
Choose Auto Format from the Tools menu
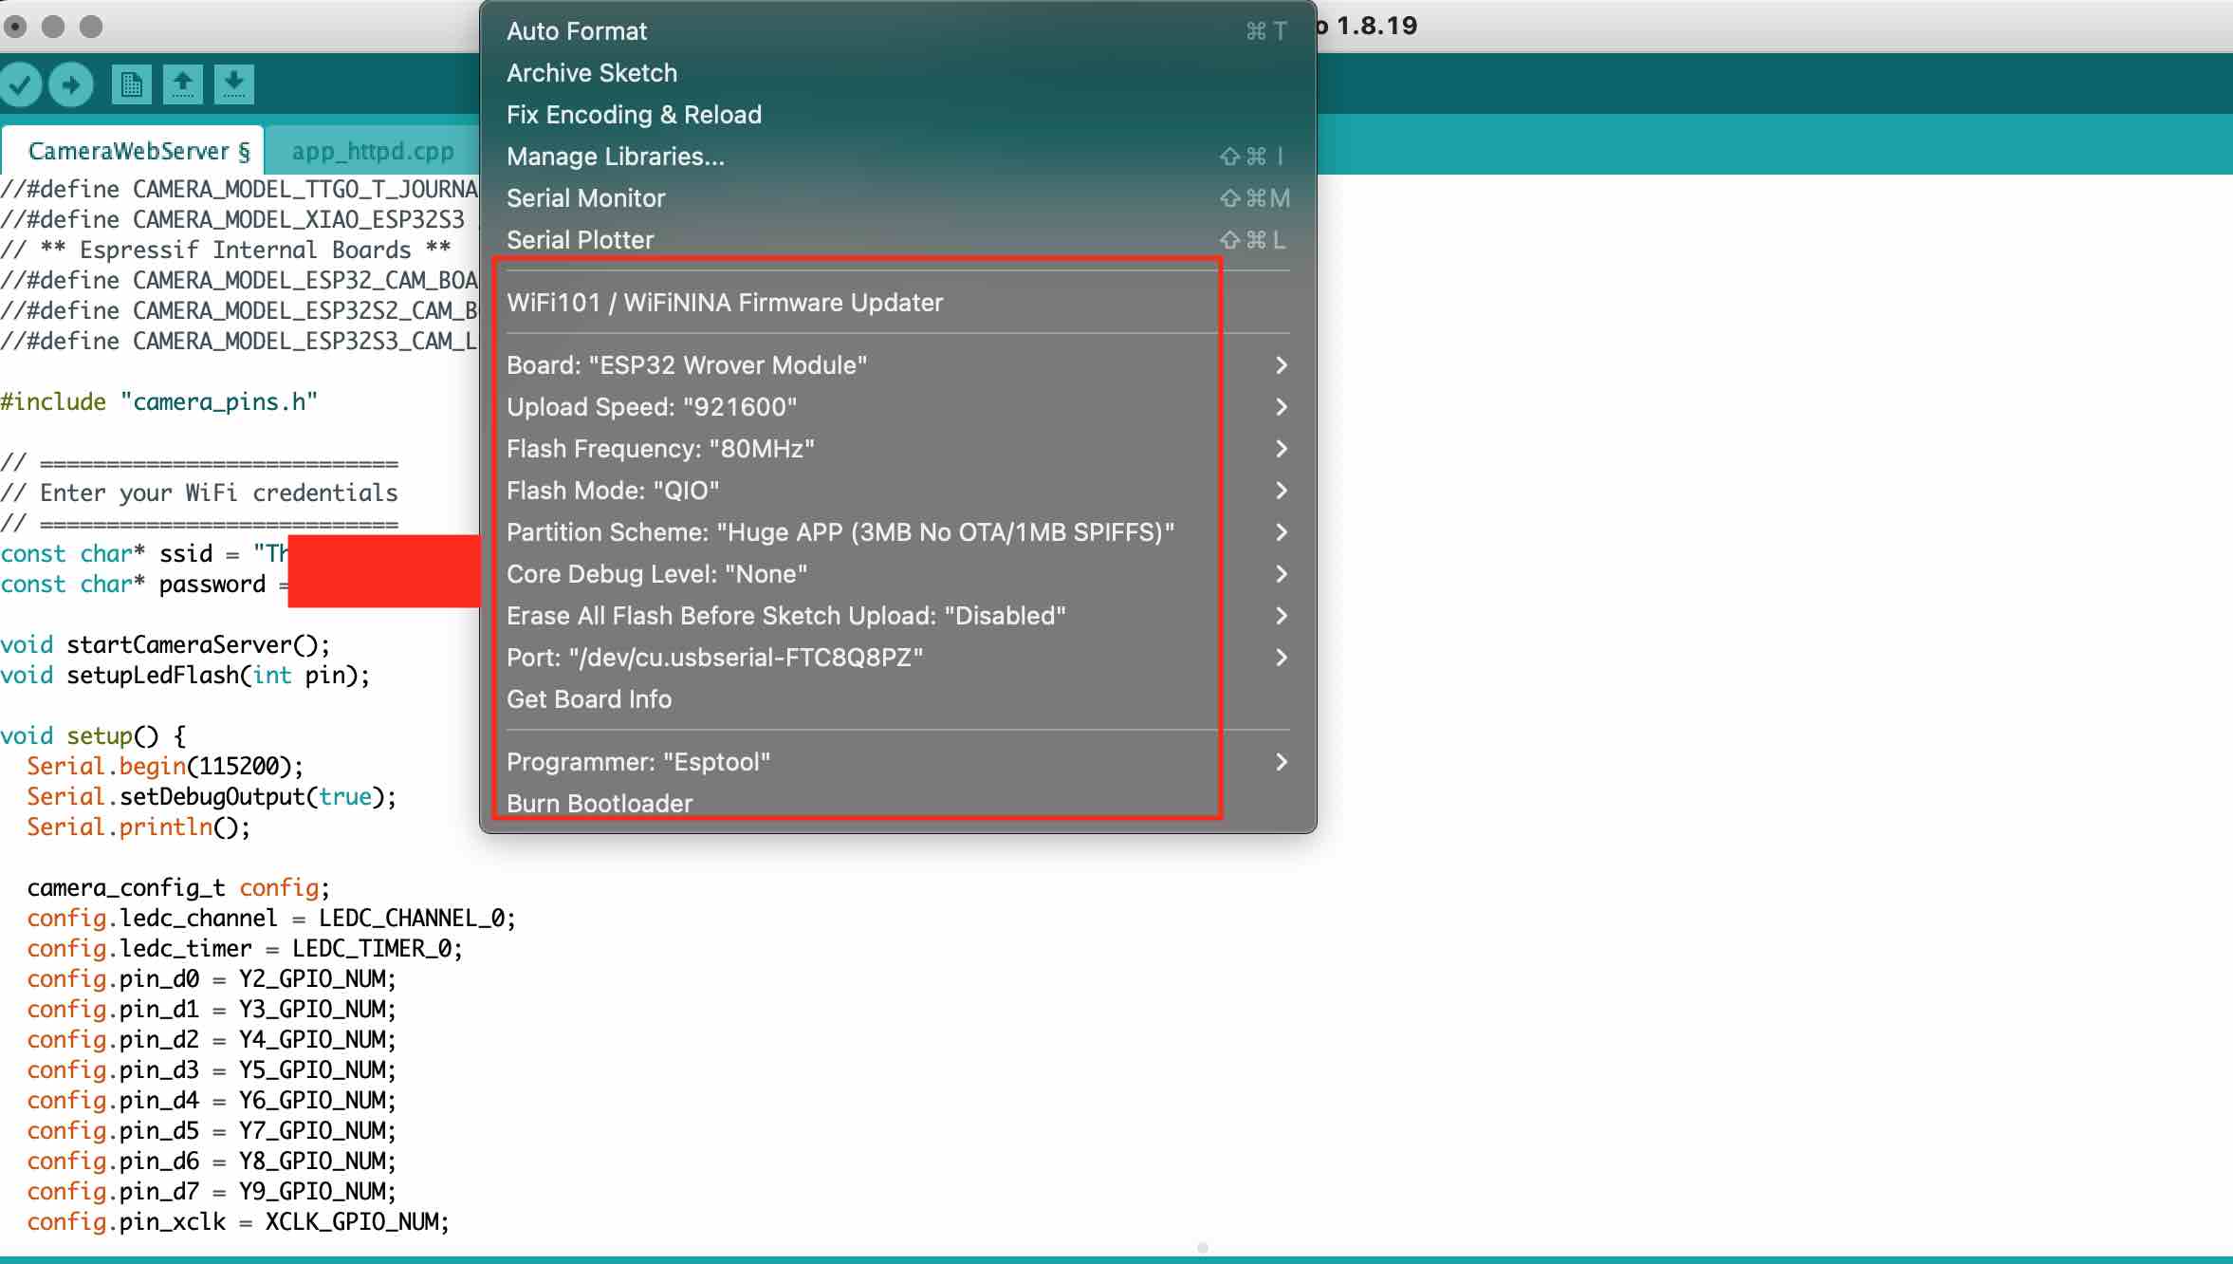click(x=897, y=31)
